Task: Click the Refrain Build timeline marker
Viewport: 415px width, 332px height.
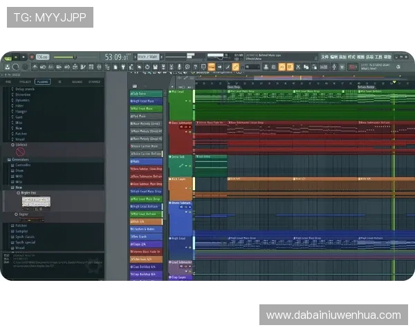Action: tap(367, 86)
